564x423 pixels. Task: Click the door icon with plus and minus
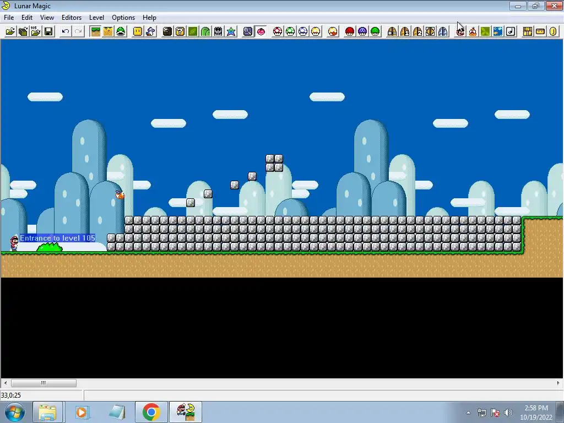(392, 31)
